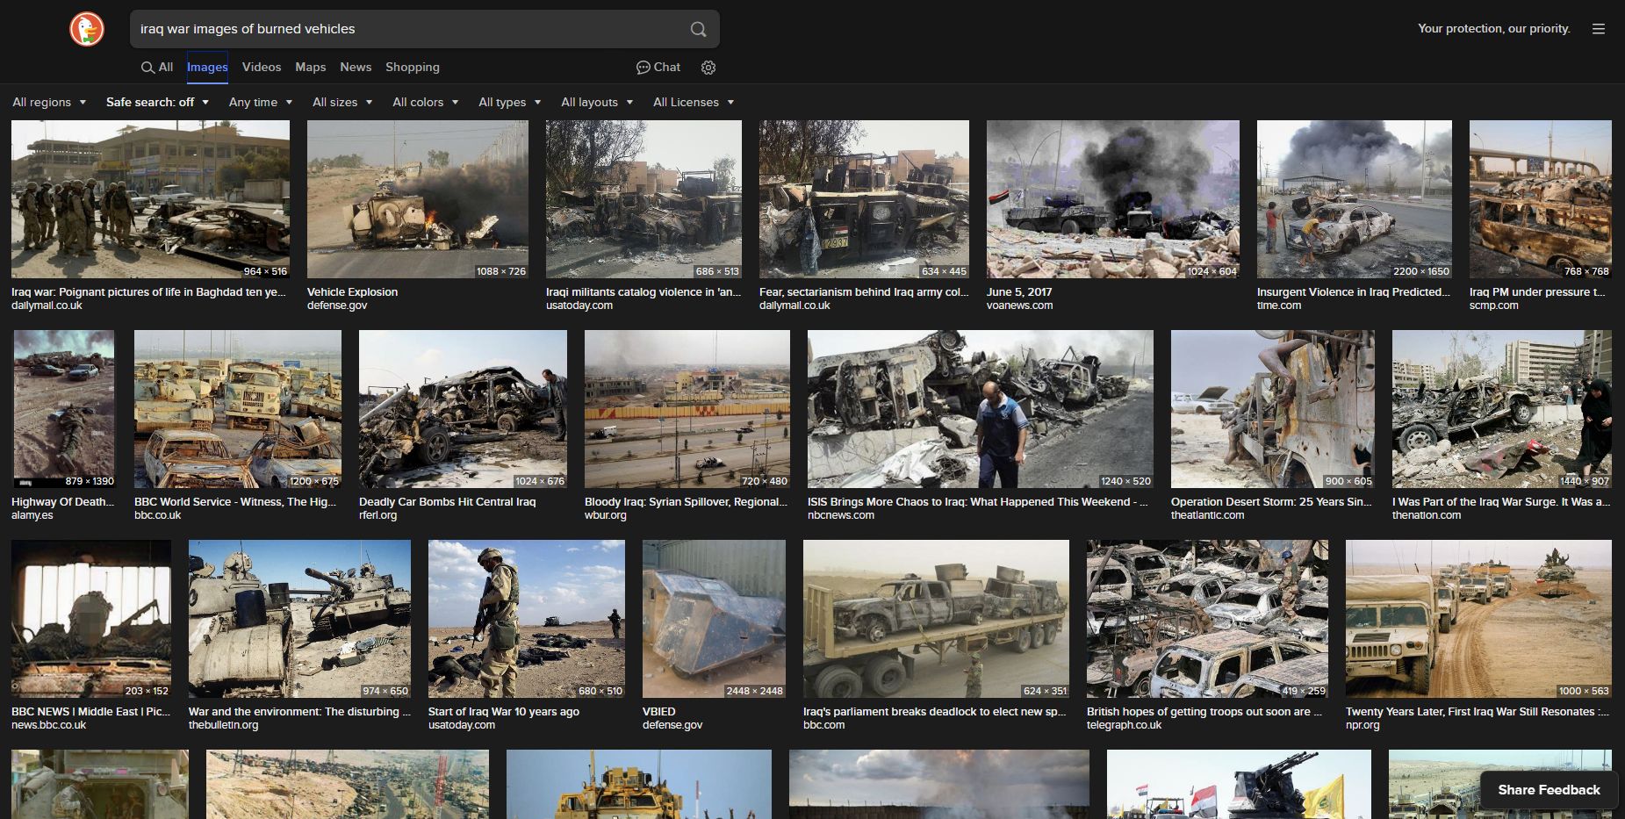1625x819 pixels.
Task: Expand the All regions dropdown
Action: click(x=49, y=102)
